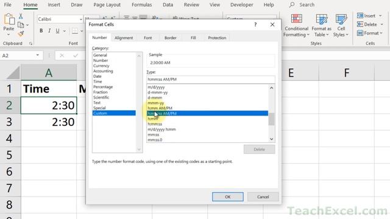The width and height of the screenshot is (390, 219).
Task: Select column A header
Action: [x=49, y=73]
